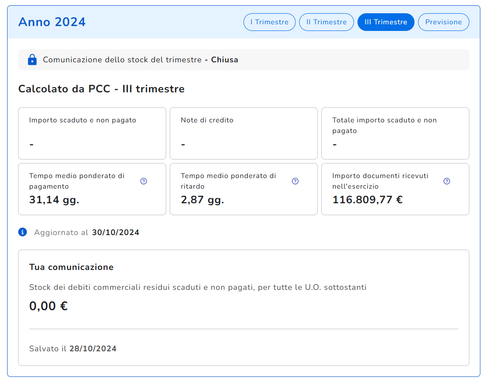This screenshot has height=380, width=487.
Task: Click the blue lock icon
Action: click(x=32, y=60)
